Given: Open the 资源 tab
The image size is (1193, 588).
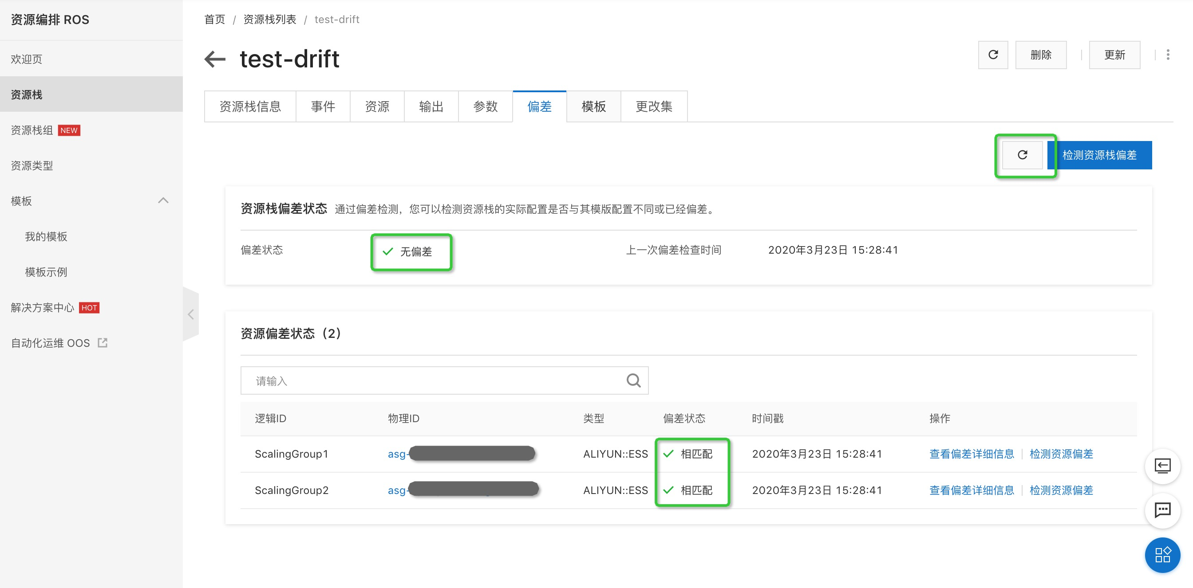Looking at the screenshot, I should coord(377,106).
